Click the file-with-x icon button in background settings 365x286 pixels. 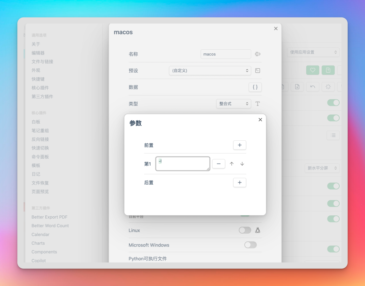click(x=297, y=87)
